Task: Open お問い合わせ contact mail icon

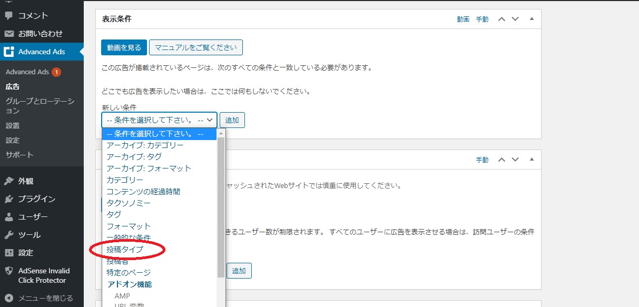Action: tap(9, 34)
